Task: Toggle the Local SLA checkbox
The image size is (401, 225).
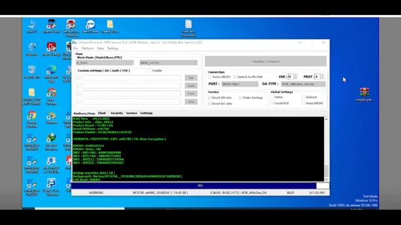Action: pyautogui.click(x=273, y=103)
